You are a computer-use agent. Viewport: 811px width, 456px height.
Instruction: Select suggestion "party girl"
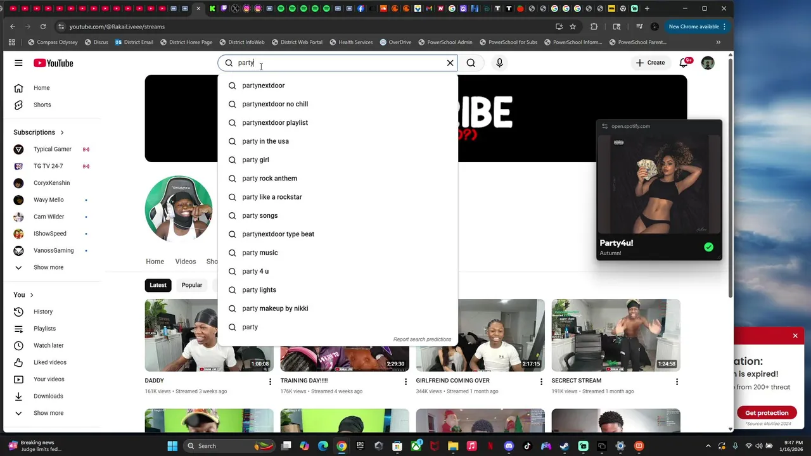coord(338,160)
